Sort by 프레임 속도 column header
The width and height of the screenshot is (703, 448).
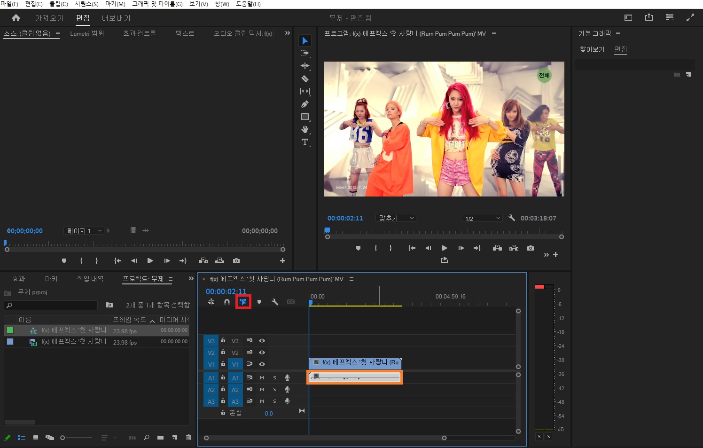click(x=129, y=320)
